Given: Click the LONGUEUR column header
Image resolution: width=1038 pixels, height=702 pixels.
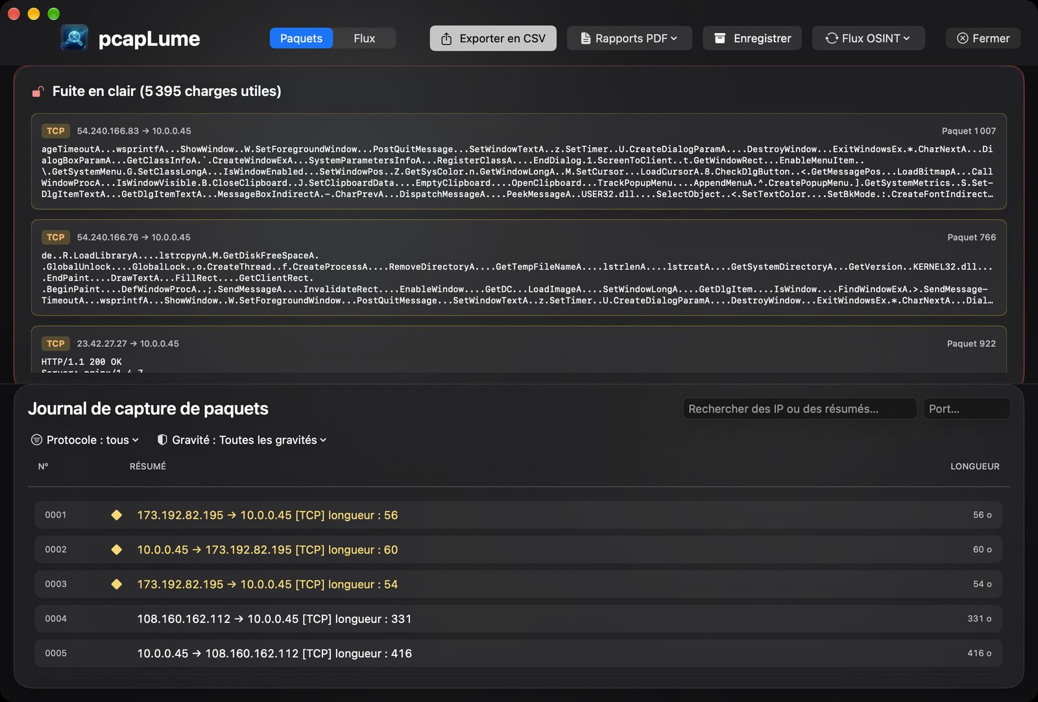Looking at the screenshot, I should 974,466.
